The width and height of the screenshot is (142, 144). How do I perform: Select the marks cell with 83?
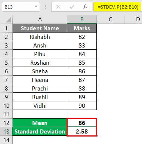coord(82,46)
